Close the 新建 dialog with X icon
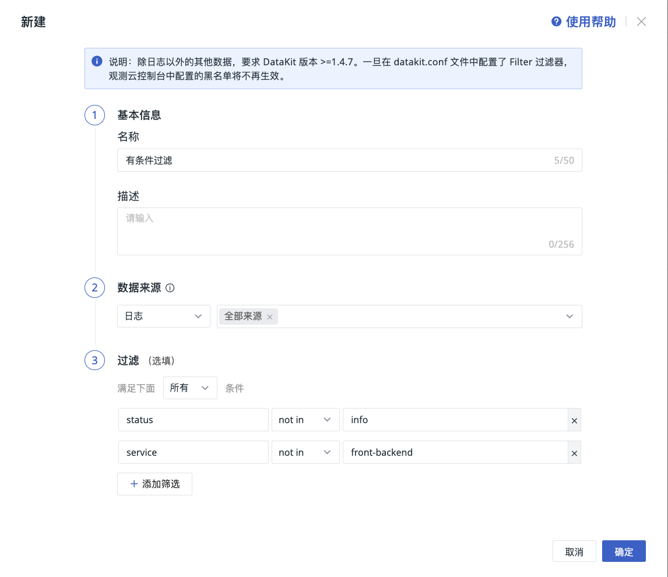 [x=641, y=22]
